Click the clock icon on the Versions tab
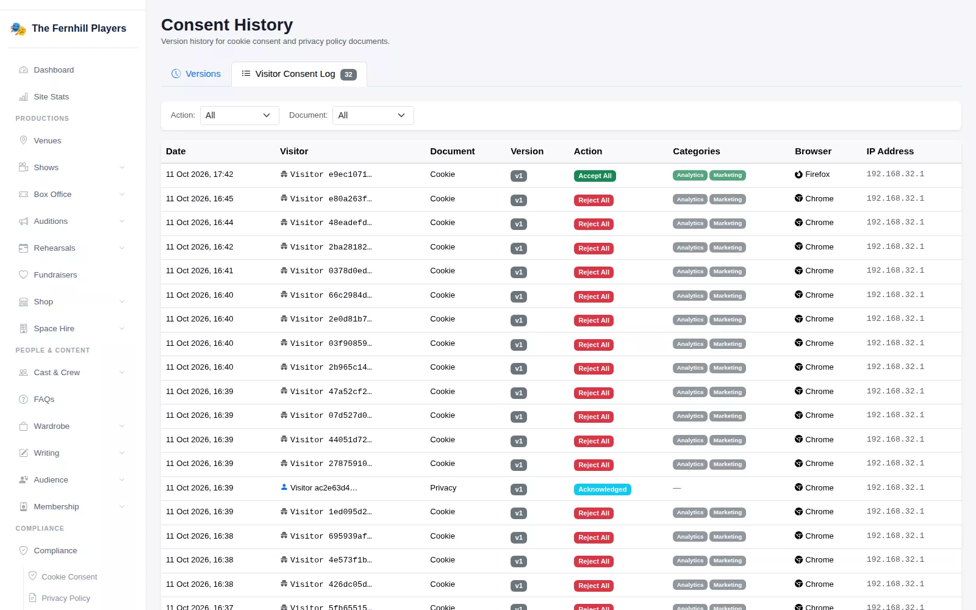The image size is (976, 610). pyautogui.click(x=176, y=74)
